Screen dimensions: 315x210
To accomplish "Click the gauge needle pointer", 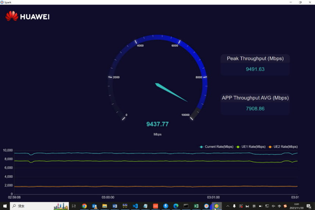I will tap(171, 92).
